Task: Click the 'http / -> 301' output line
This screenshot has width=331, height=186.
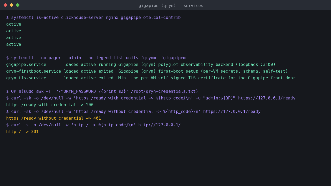Action: point(22,132)
